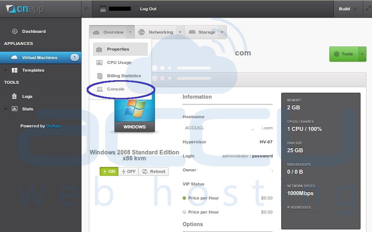Click the Properties briefcase icon

point(99,50)
